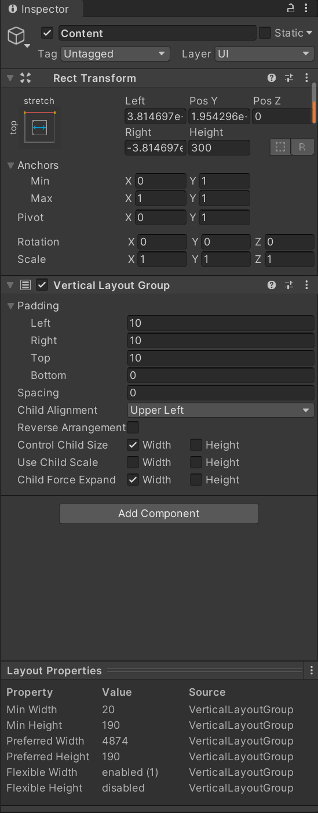Screen dimensions: 318x813
Task: Open the Tag dropdown showing Untagged
Action: pyautogui.click(x=115, y=54)
